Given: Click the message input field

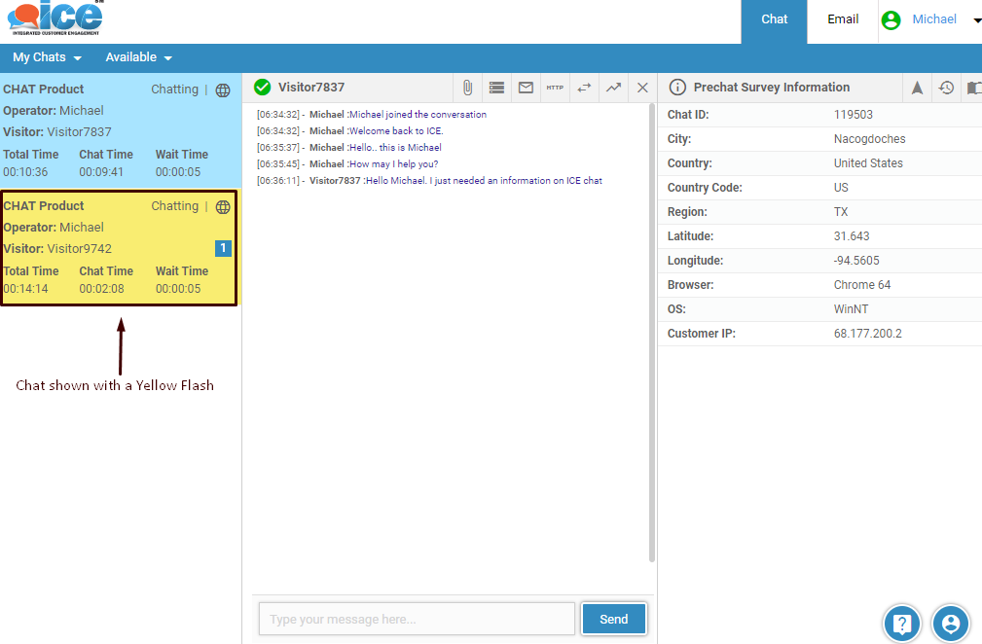Looking at the screenshot, I should [x=417, y=619].
